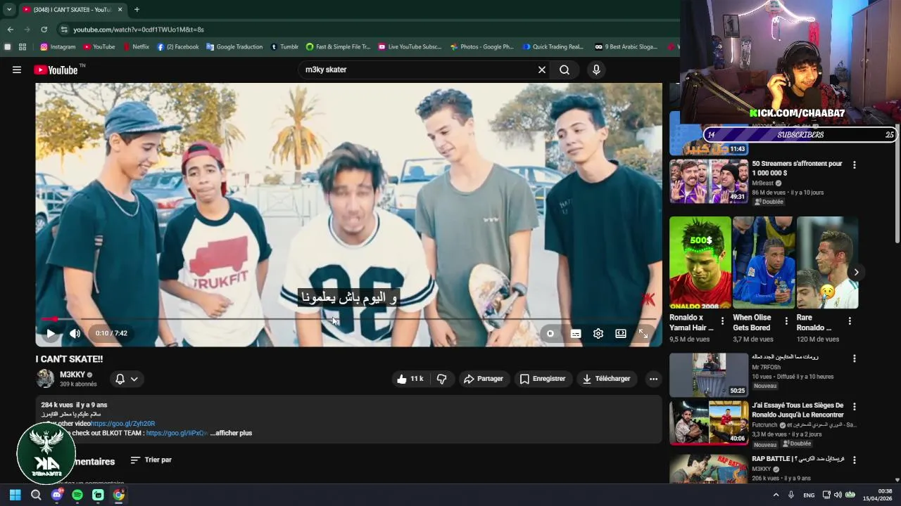Start voice search with the microphone icon
Image resolution: width=901 pixels, height=506 pixels.
pos(596,70)
